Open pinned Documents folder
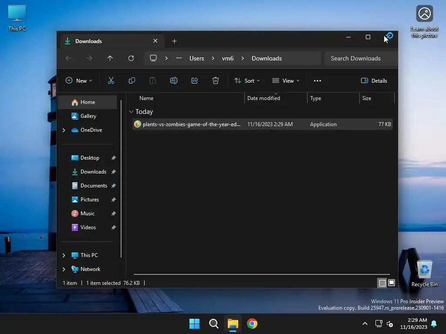The image size is (446, 334). 94,185
